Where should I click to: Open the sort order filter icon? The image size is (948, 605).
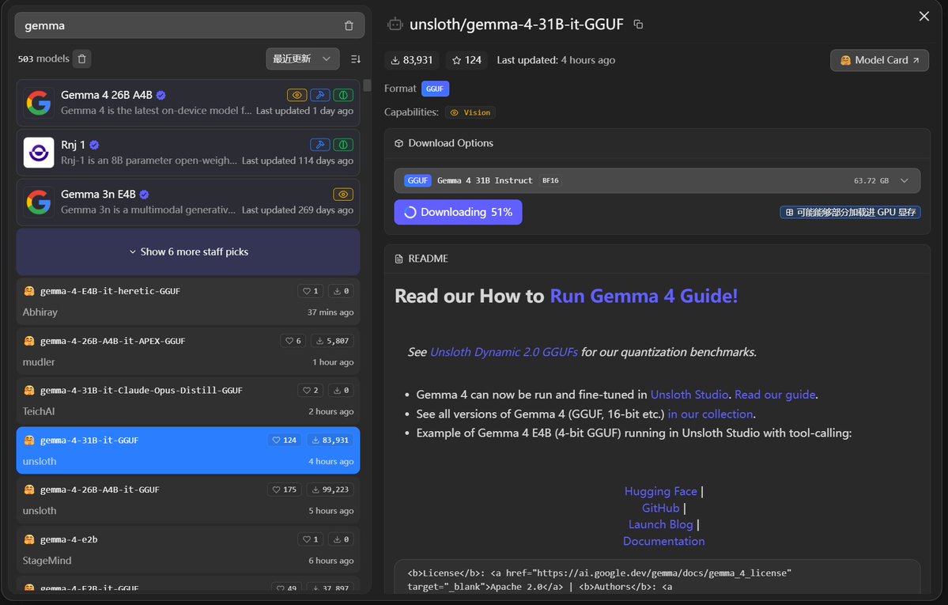pos(356,59)
